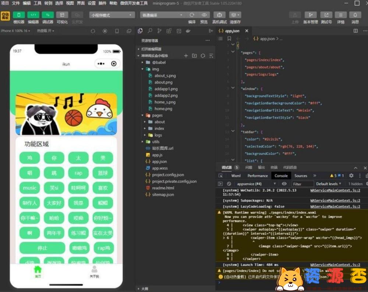Toggle the 模拟器 simulator panel button
The height and width of the screenshot is (292, 368).
[x=19, y=15]
